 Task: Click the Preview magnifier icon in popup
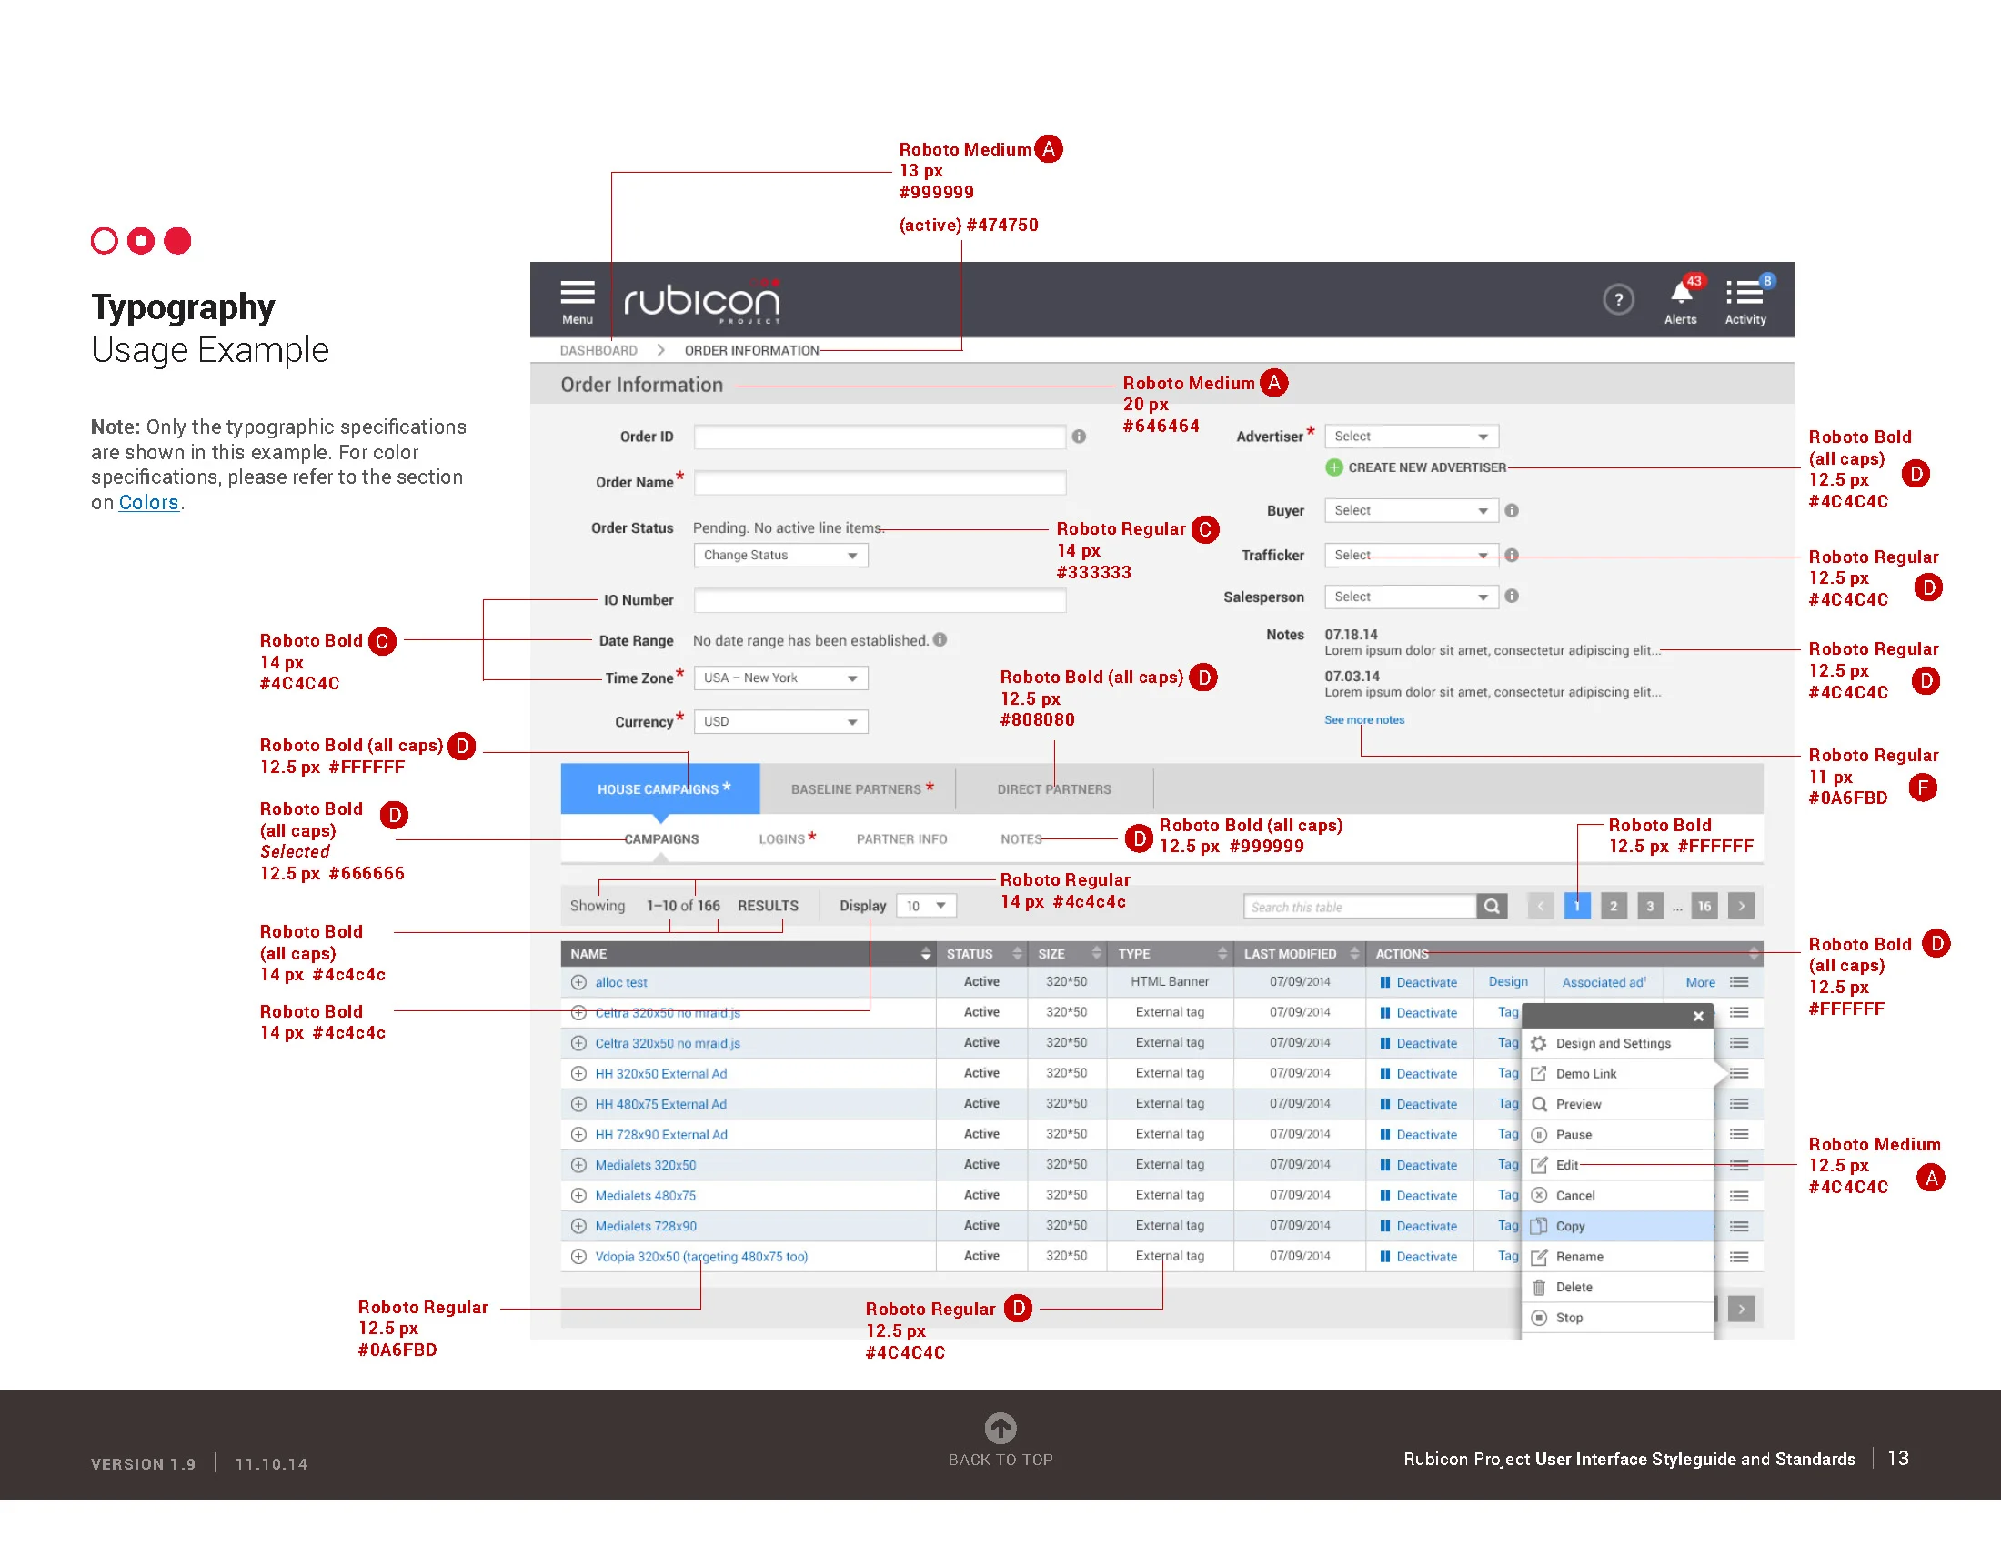(1539, 1105)
